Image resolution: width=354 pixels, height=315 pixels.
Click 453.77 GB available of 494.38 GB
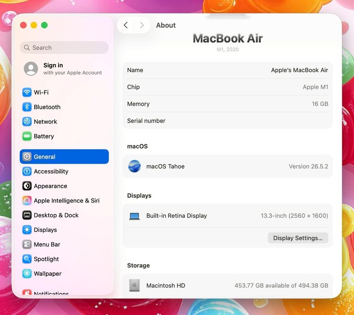coord(281,285)
